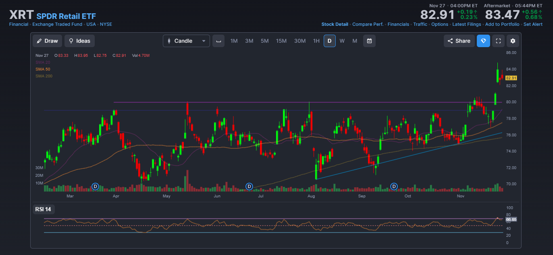Click the RSI value 66.65 label
The height and width of the screenshot is (255, 553).
511,220
